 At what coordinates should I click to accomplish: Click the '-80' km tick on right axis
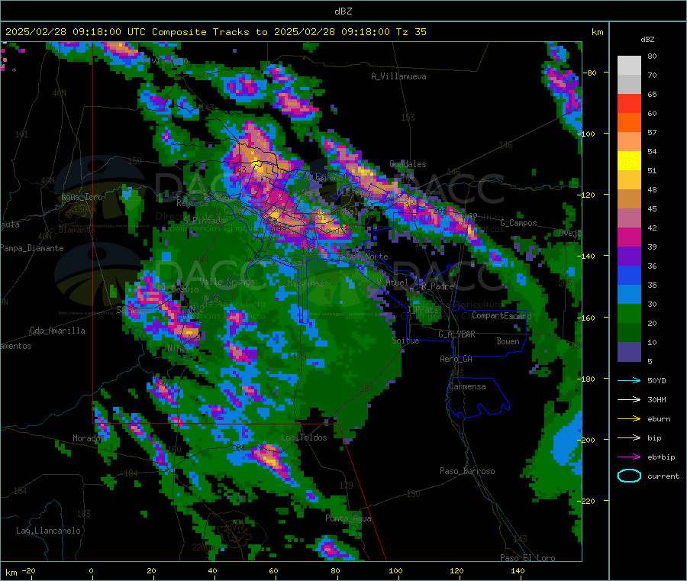click(x=589, y=73)
